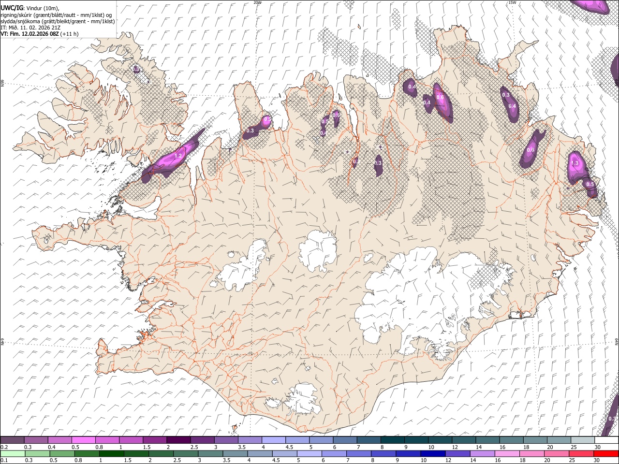Click the "(+11 h)" forecast offset text
Screen dimensions: 619x464
[70, 34]
